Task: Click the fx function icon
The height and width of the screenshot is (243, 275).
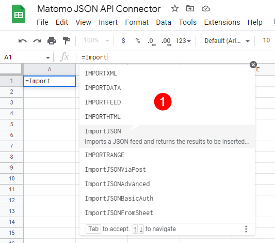Action: point(64,57)
